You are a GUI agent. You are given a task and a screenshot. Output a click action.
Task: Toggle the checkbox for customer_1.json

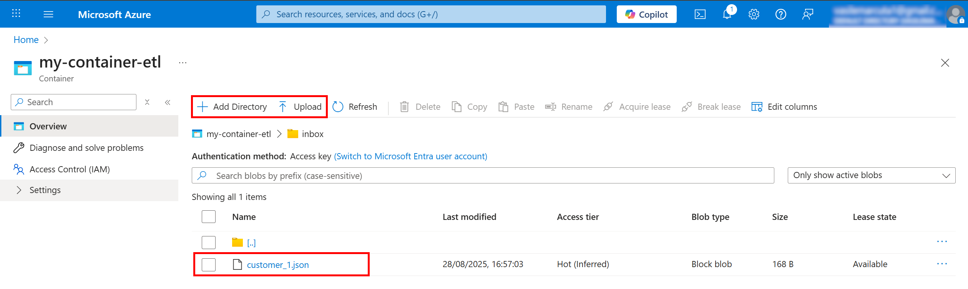(209, 265)
